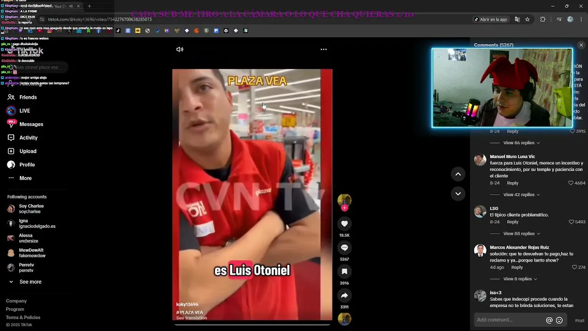The width and height of the screenshot is (588, 331).
Task: Insert an @ mention in comment
Action: [549, 320]
